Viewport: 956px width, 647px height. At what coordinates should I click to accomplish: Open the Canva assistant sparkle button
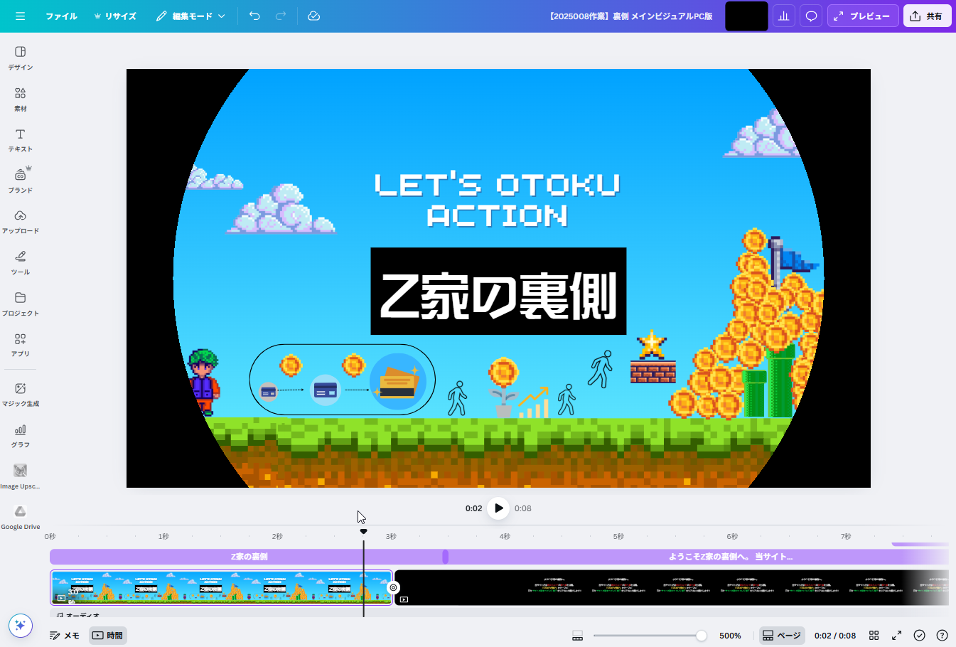pos(21,625)
